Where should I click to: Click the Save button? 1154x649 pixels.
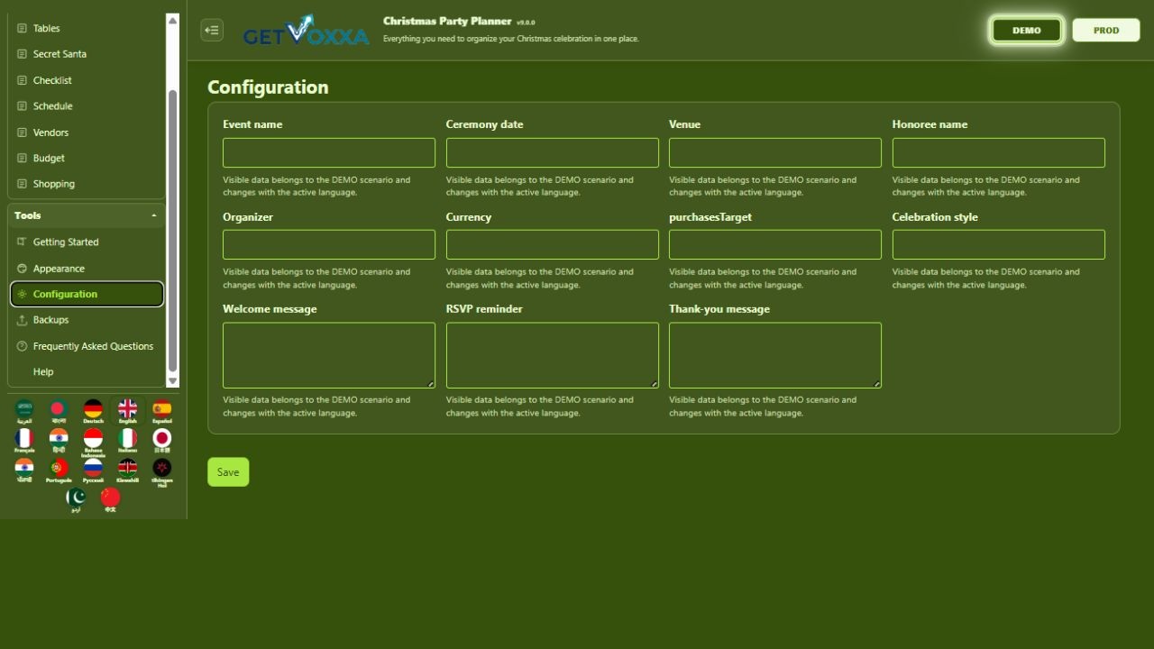pos(228,472)
